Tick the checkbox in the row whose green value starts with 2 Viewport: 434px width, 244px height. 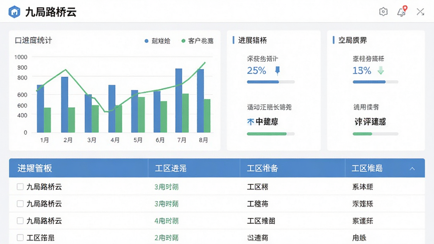[x=20, y=238]
